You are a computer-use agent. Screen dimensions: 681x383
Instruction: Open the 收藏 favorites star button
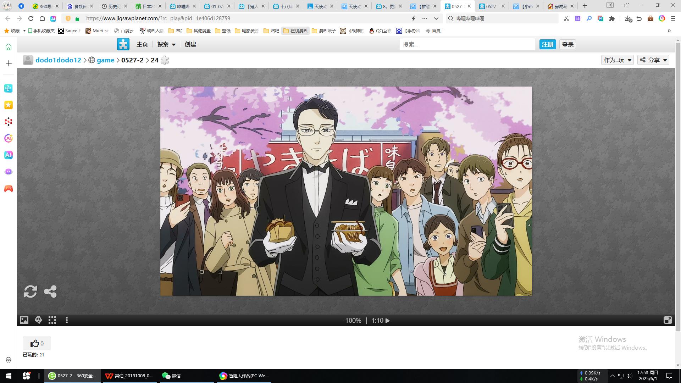(12, 31)
